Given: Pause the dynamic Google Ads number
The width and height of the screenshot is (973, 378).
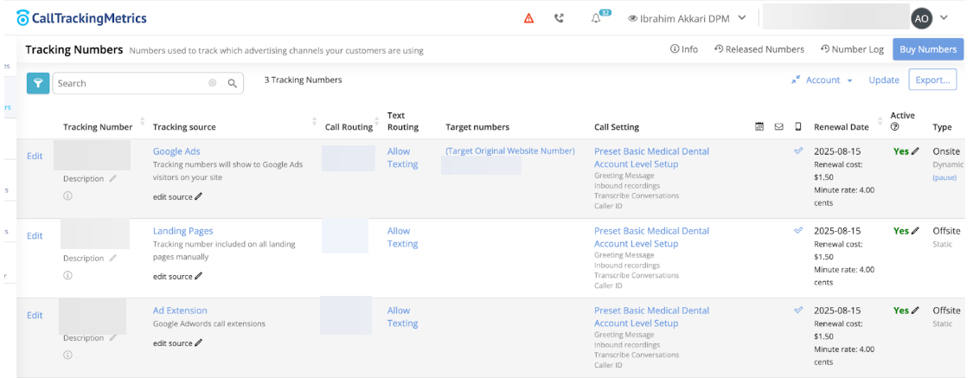Looking at the screenshot, I should pos(944,177).
